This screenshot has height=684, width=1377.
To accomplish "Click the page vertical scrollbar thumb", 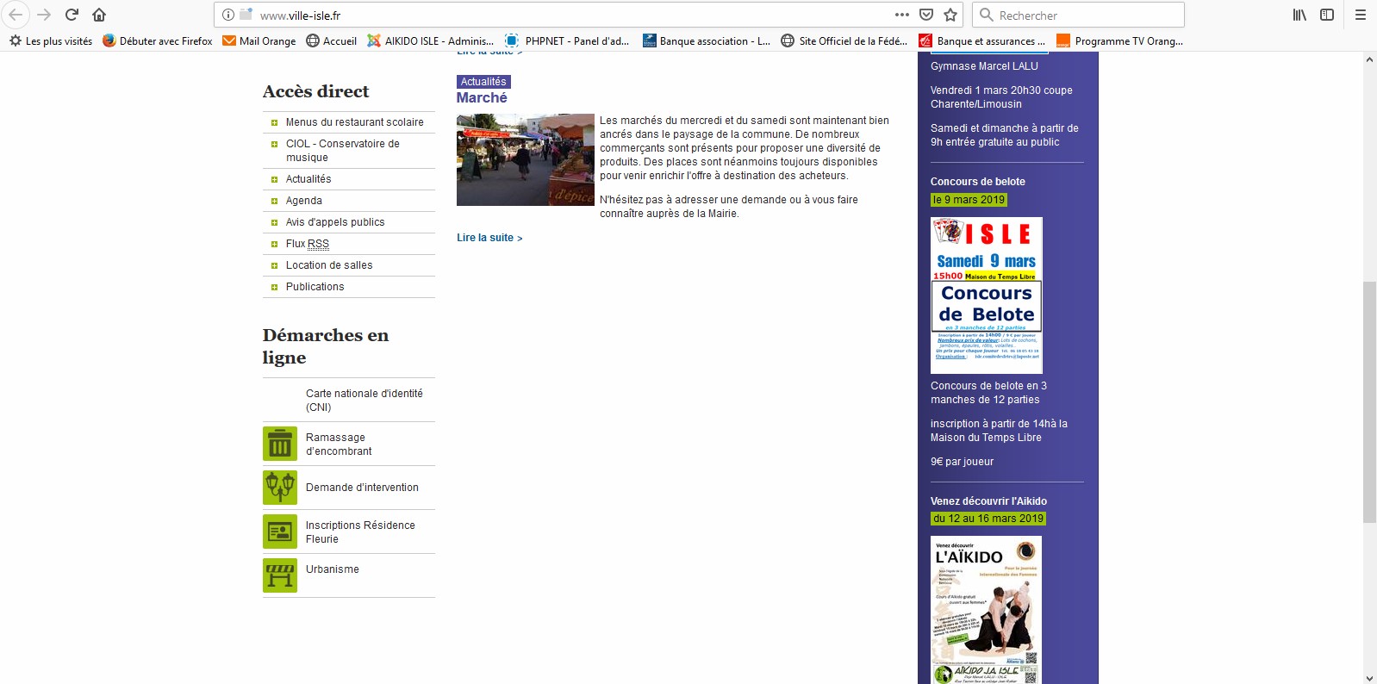I will (x=1369, y=401).
